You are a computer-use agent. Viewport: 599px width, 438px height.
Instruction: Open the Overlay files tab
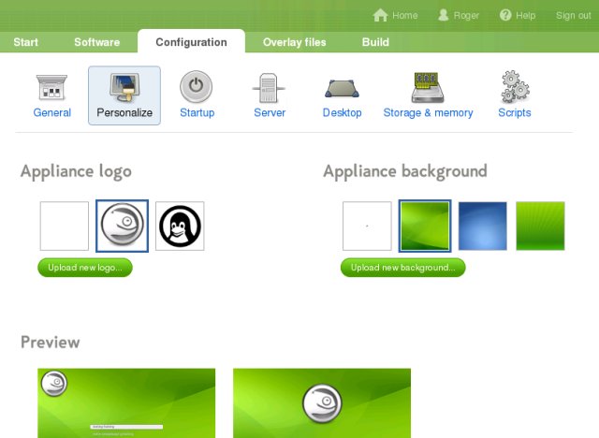[x=294, y=42]
